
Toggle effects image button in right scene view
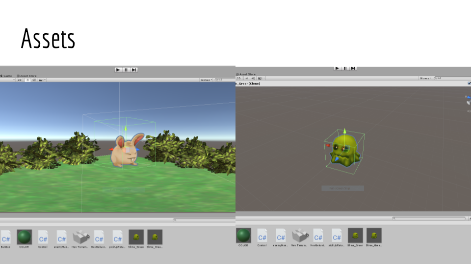(260, 78)
